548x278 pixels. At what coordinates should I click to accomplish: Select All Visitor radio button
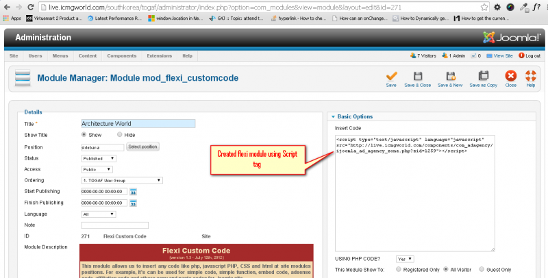446,269
